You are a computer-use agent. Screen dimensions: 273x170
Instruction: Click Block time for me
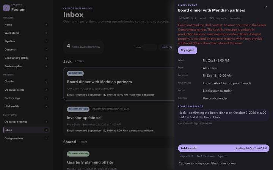point(223,164)
